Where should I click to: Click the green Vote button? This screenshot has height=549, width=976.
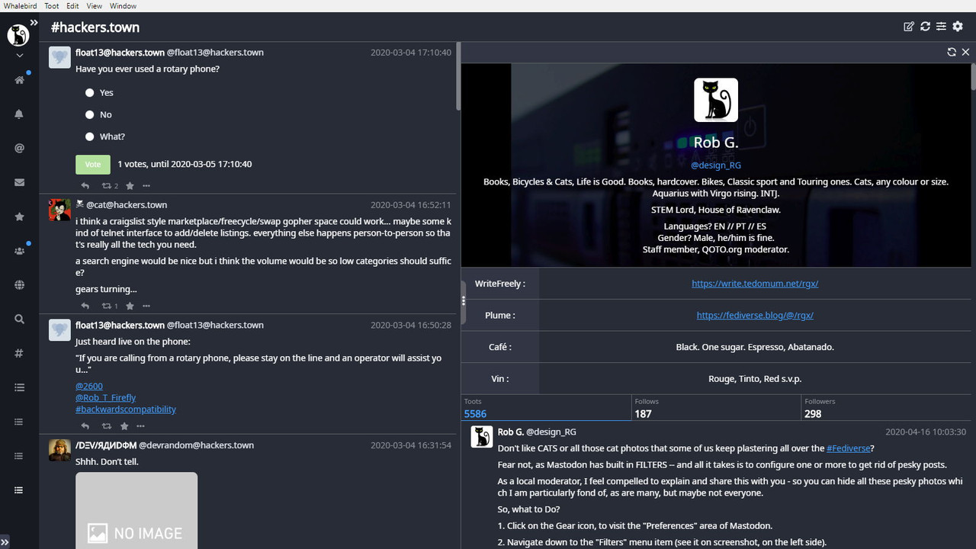coord(92,164)
